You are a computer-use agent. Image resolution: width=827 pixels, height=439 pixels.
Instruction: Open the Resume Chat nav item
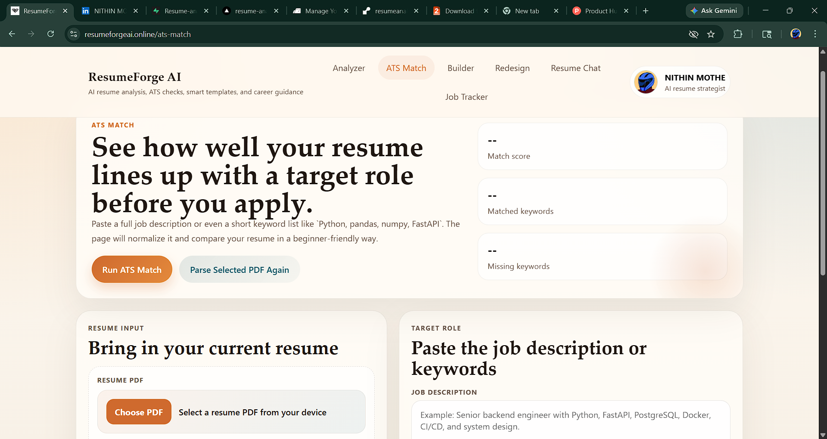pyautogui.click(x=575, y=68)
